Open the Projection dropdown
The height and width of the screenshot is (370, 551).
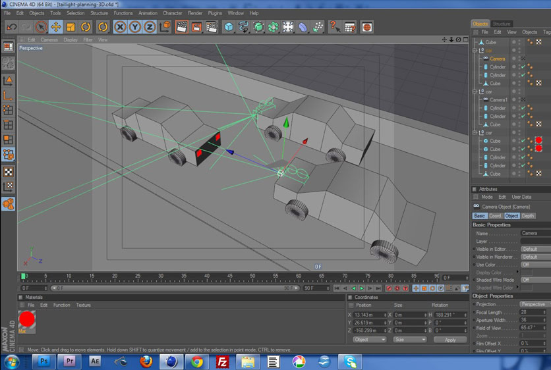click(x=534, y=305)
